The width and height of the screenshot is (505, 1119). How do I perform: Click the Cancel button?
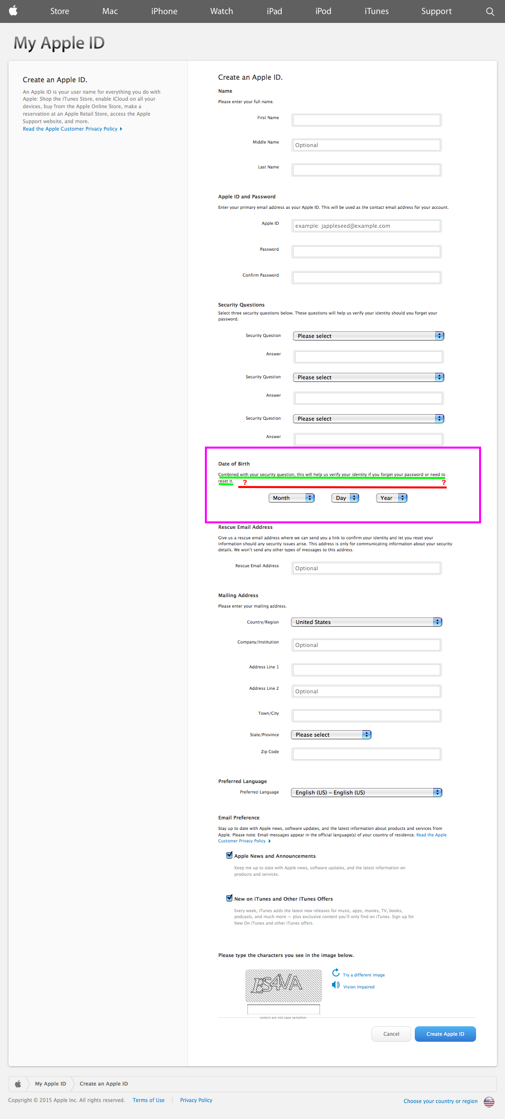coord(391,1034)
